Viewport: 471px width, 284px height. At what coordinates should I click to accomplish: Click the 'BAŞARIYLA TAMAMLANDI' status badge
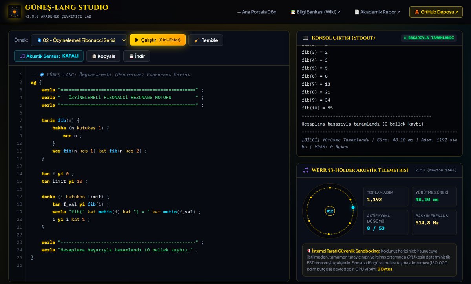429,38
